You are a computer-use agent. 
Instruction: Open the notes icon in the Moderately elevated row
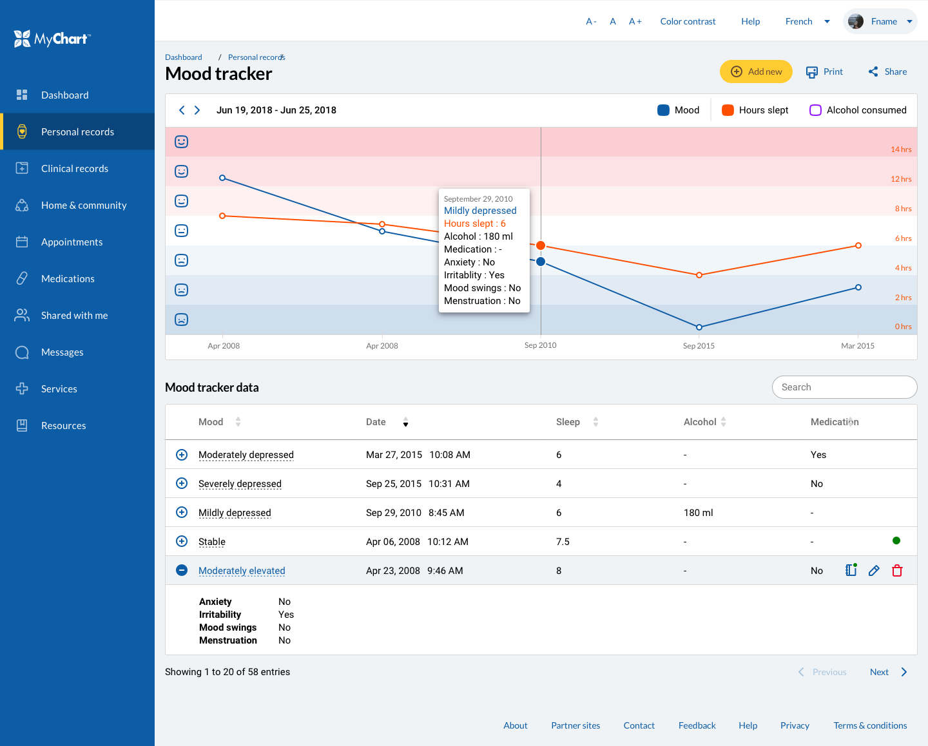point(851,569)
